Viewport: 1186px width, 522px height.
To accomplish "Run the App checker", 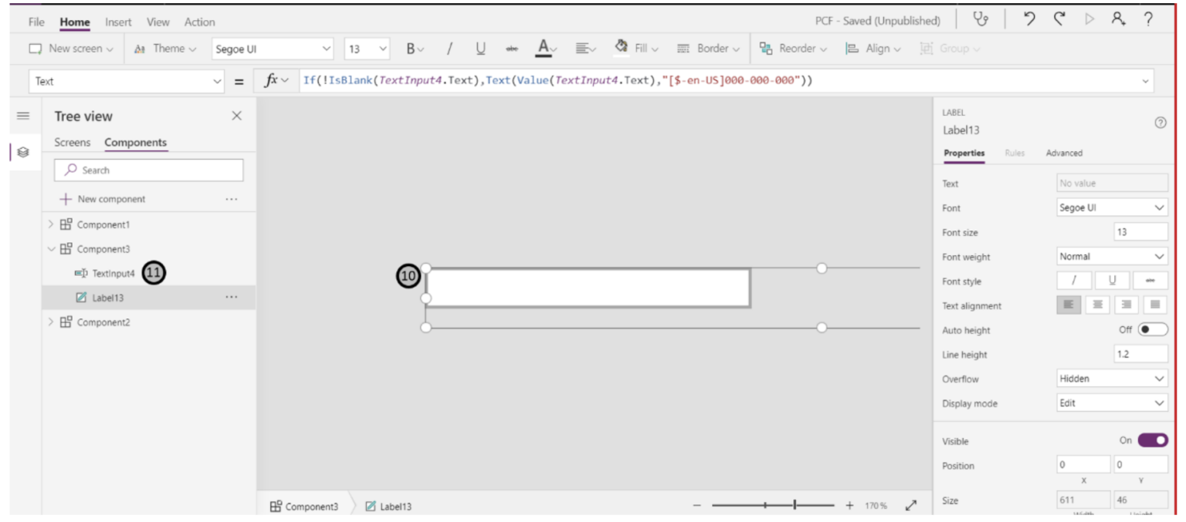I will click(x=981, y=21).
